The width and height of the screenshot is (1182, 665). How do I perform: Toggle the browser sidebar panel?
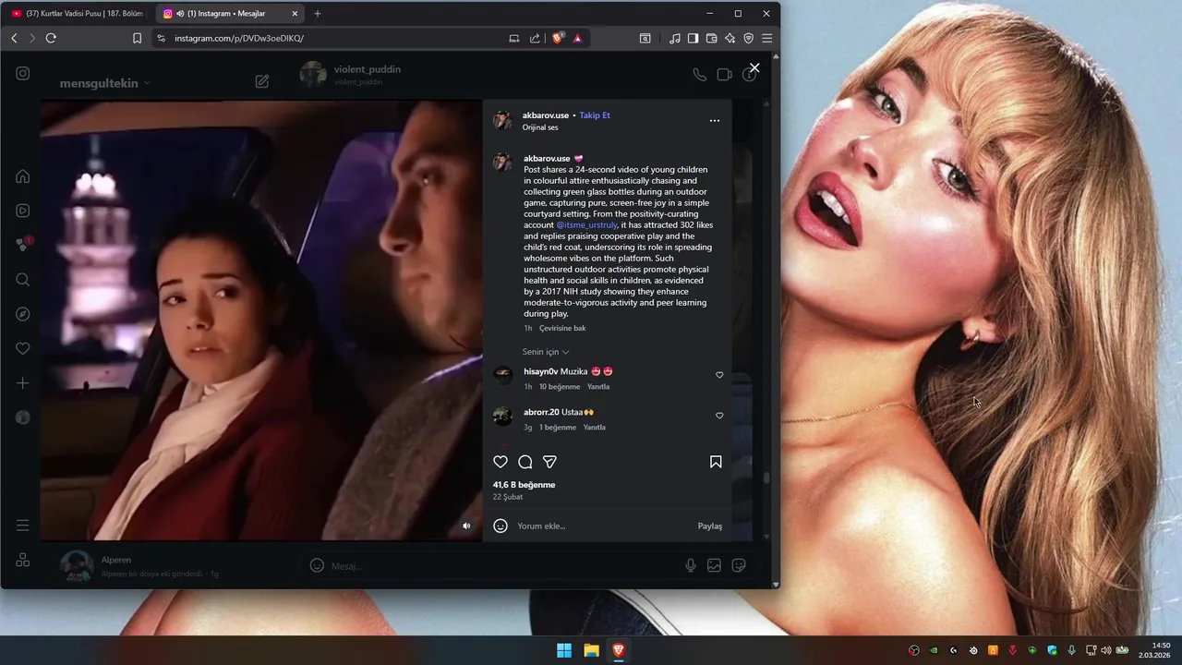[x=693, y=38]
